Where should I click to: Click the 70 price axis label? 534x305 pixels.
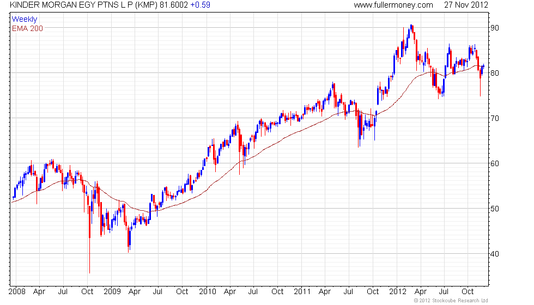pyautogui.click(x=495, y=118)
